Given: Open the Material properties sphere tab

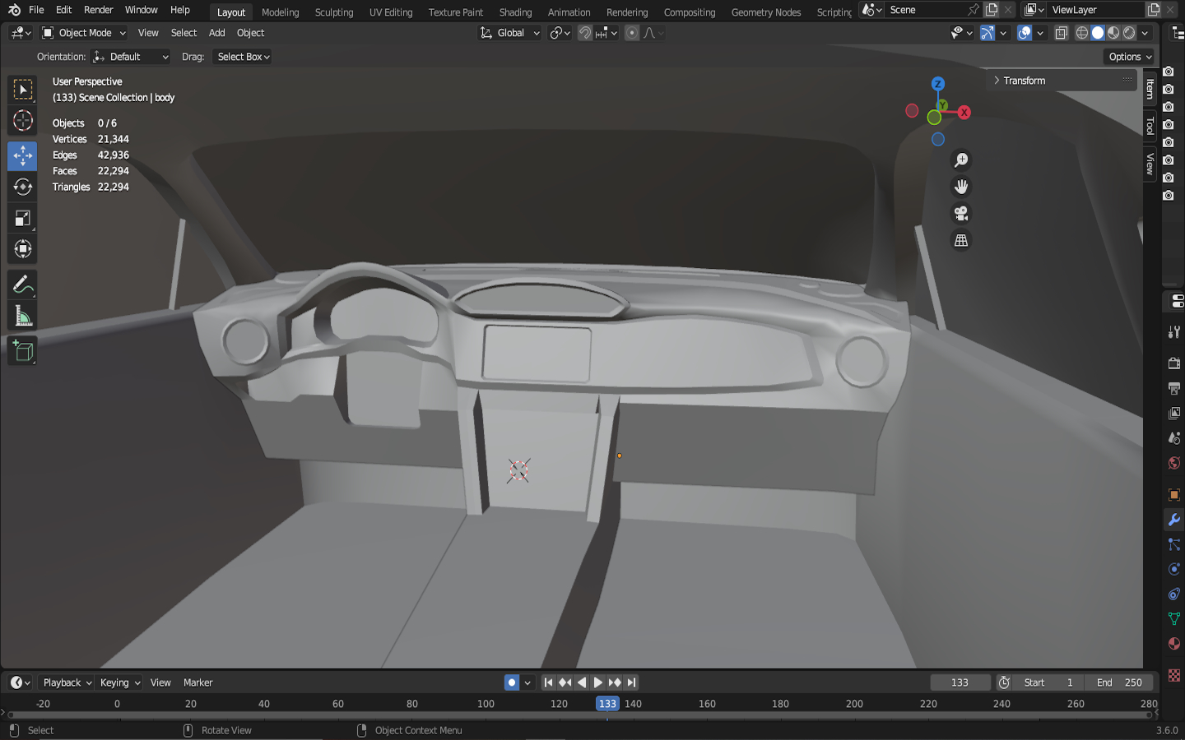Looking at the screenshot, I should tap(1174, 643).
